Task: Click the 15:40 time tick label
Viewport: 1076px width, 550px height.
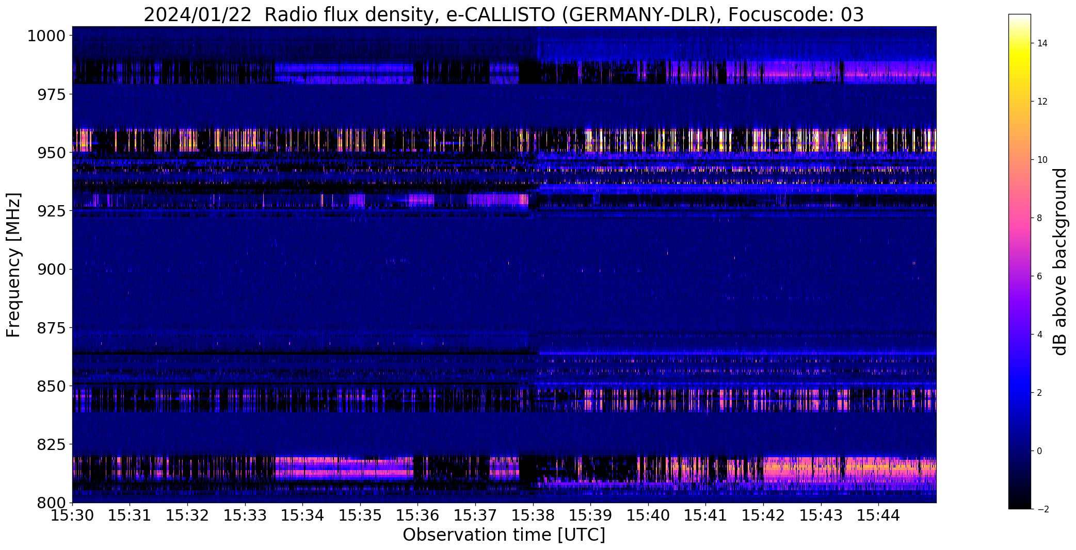Action: (648, 515)
